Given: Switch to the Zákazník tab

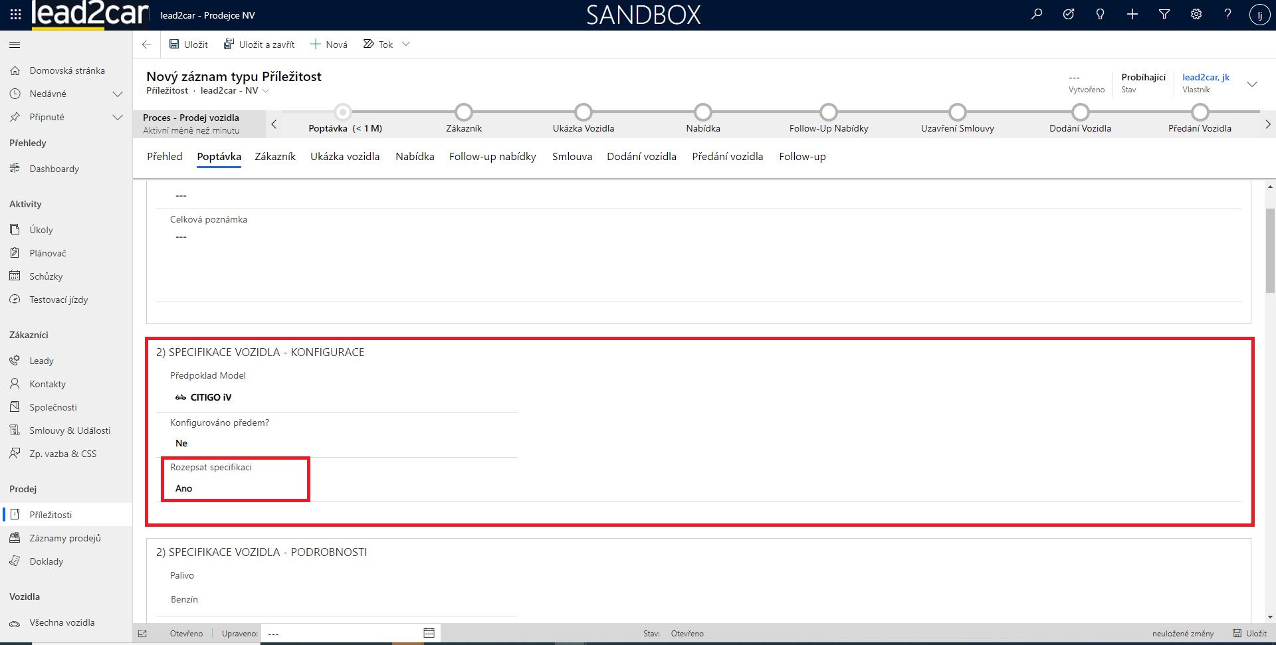Looking at the screenshot, I should point(275,157).
